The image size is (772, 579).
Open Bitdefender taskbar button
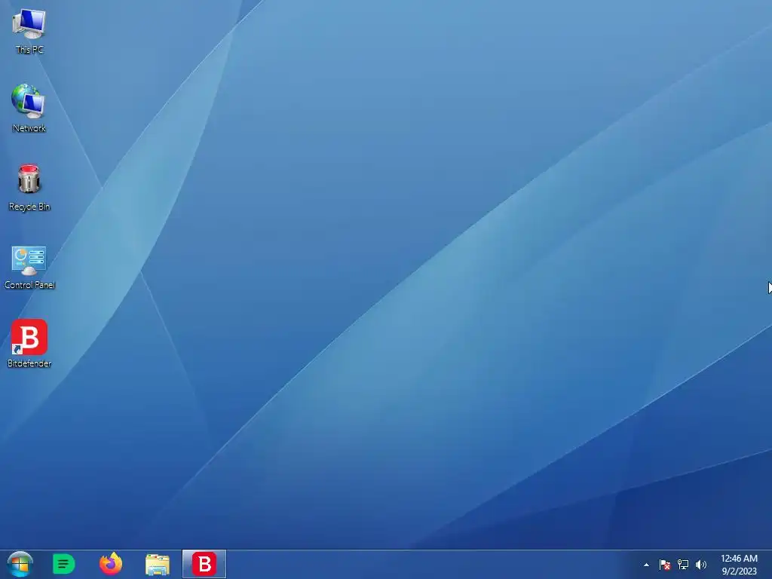pyautogui.click(x=204, y=564)
